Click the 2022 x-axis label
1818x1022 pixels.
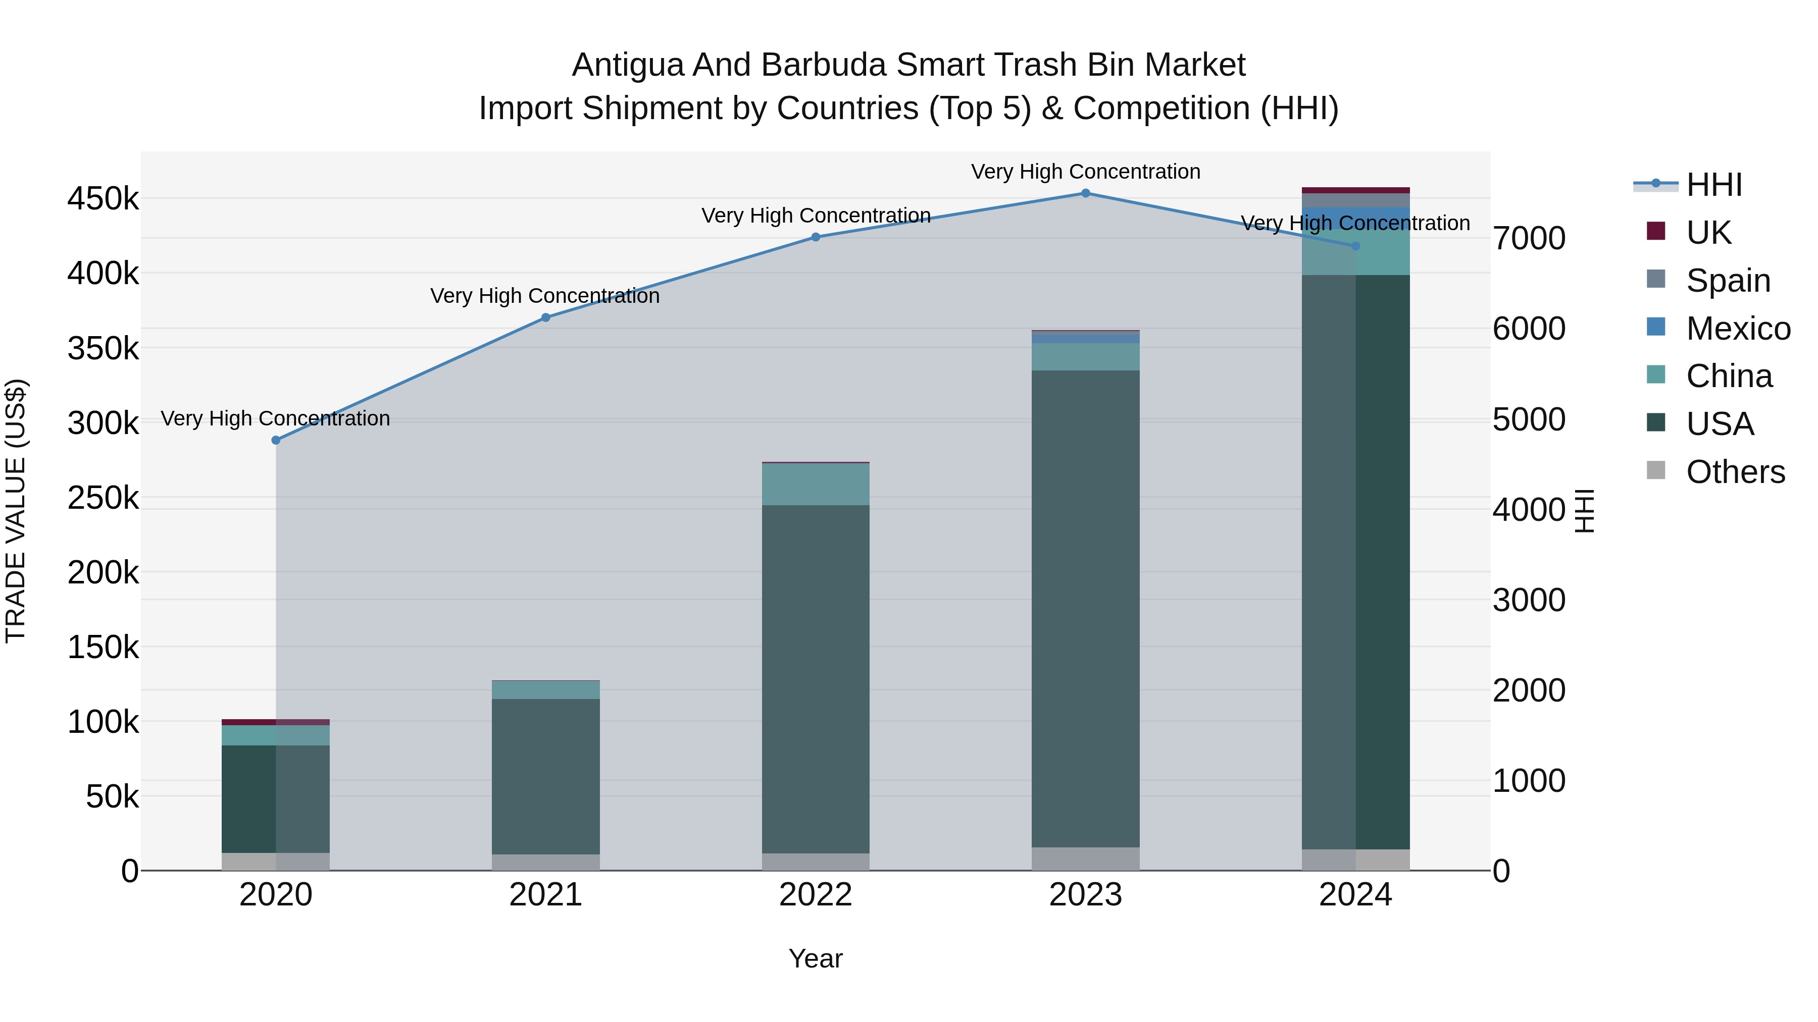(x=816, y=895)
